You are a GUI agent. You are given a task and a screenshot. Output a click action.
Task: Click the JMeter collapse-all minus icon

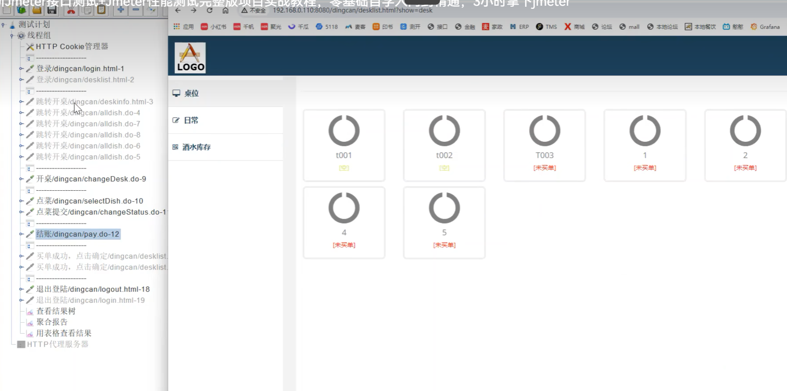pyautogui.click(x=136, y=9)
